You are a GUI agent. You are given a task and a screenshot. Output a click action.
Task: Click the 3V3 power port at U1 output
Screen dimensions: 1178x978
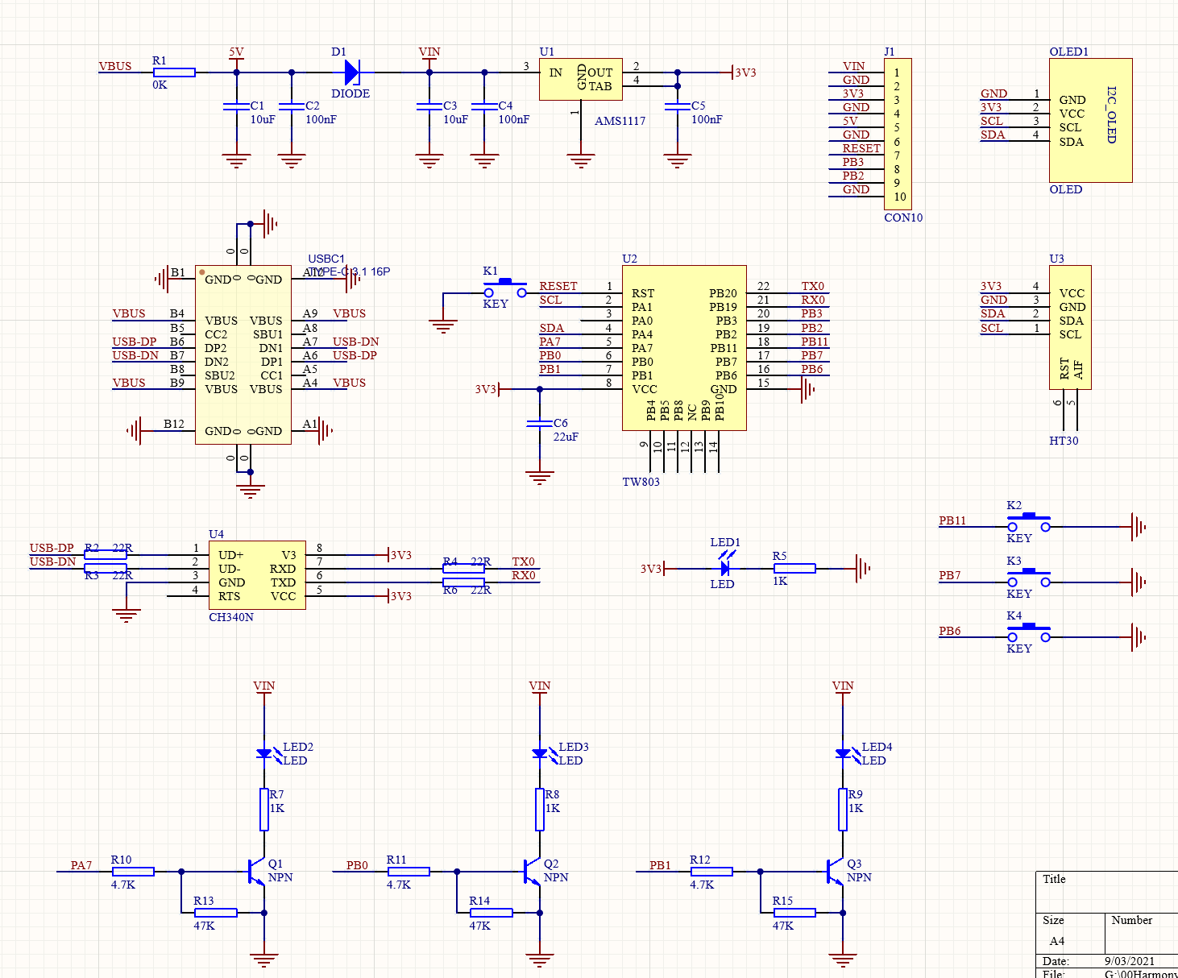(x=744, y=73)
